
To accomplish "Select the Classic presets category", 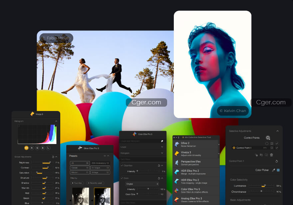I will 80,168.
